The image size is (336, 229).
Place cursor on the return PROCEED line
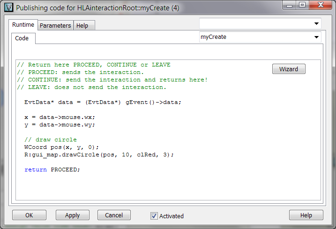coord(52,170)
